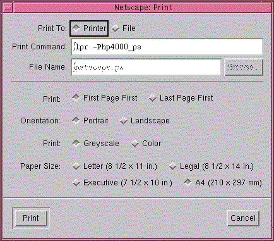Select First Page First option

point(105,98)
